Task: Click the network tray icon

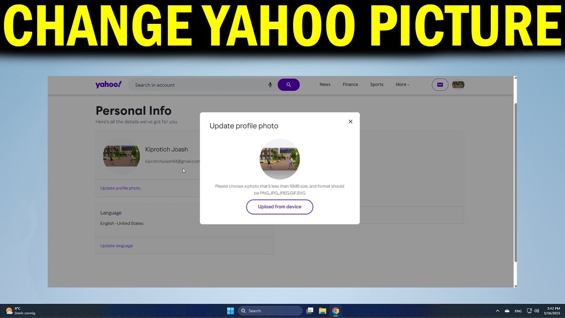Action: (529, 311)
